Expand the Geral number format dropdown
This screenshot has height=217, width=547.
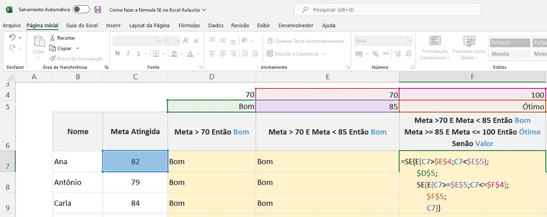click(x=411, y=41)
